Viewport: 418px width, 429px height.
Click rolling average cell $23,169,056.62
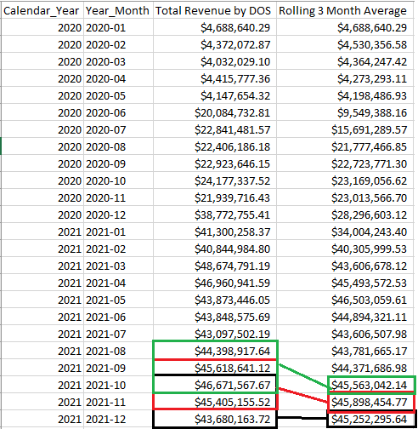tap(345, 180)
